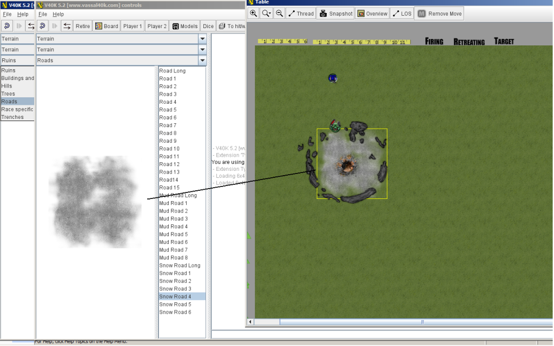Roll the To hit/wound dice
554x346 pixels.
point(232,26)
